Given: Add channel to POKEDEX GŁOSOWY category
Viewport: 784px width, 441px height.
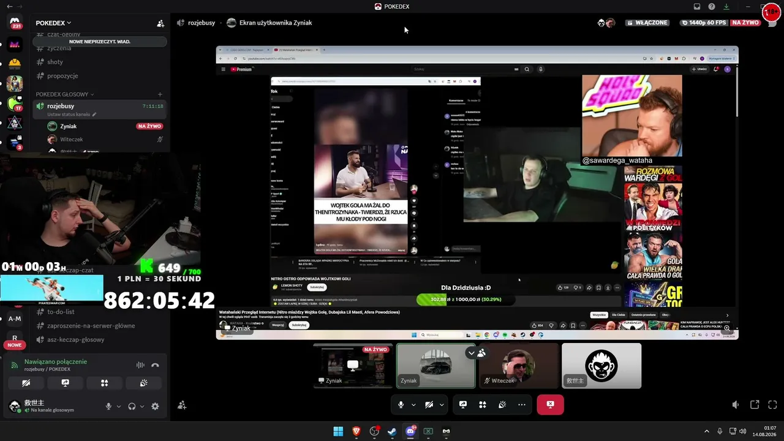Looking at the screenshot, I should 160,94.
